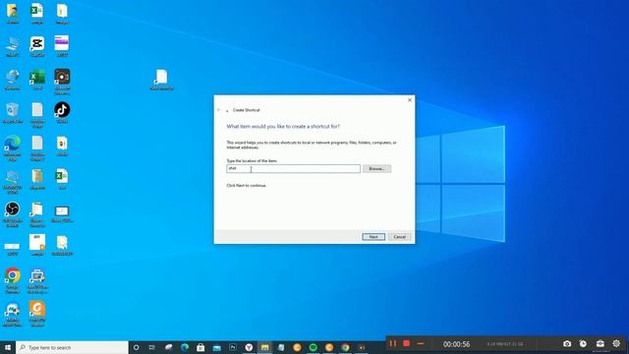The height and width of the screenshot is (354, 629).
Task: Cancel the Create Shortcut wizard
Action: point(399,237)
